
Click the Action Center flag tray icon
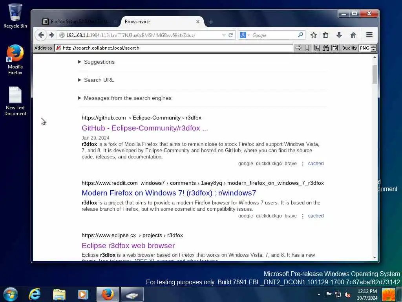pyautogui.click(x=328, y=294)
